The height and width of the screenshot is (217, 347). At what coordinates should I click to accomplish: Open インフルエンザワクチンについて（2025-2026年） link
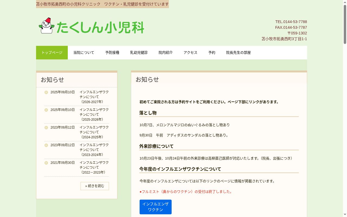tap(94, 114)
